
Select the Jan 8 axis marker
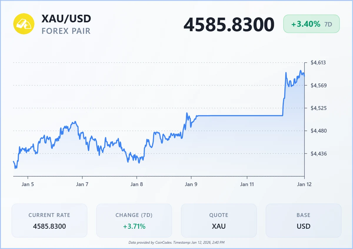pyautogui.click(x=137, y=185)
